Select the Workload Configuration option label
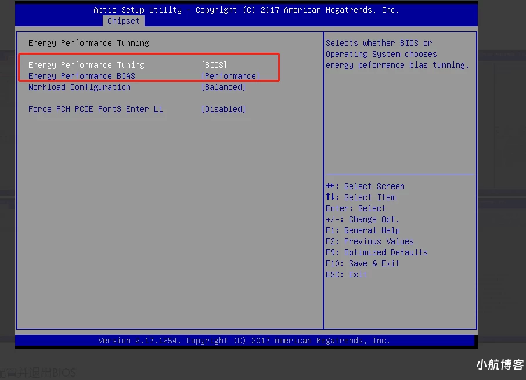This screenshot has width=526, height=380. click(79, 87)
